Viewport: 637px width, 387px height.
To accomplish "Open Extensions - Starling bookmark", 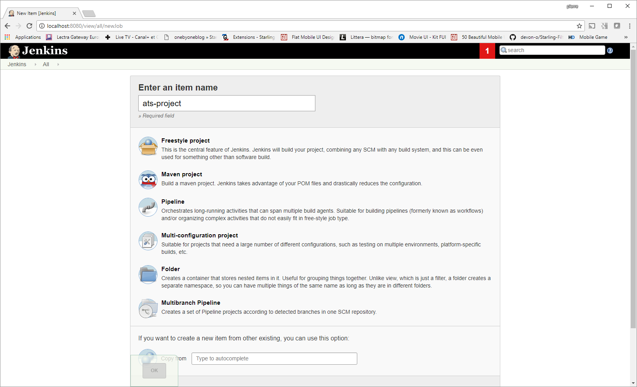I will (249, 37).
